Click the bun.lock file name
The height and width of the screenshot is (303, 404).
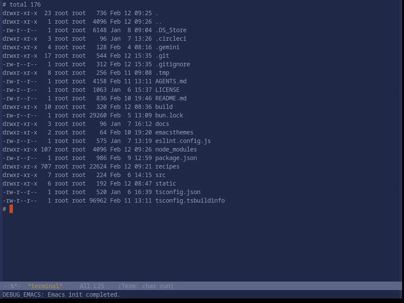[169, 116]
